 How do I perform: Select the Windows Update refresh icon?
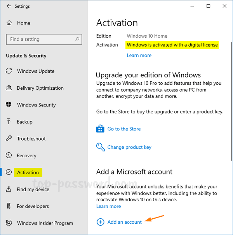[9, 71]
